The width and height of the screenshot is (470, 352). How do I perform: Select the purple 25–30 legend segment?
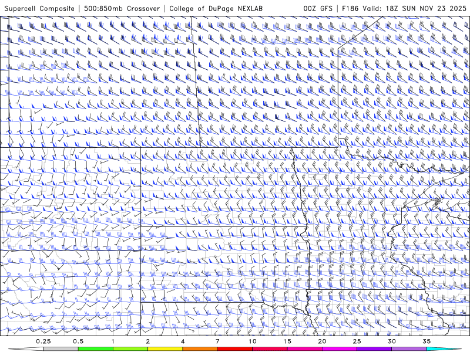[x=374, y=349]
